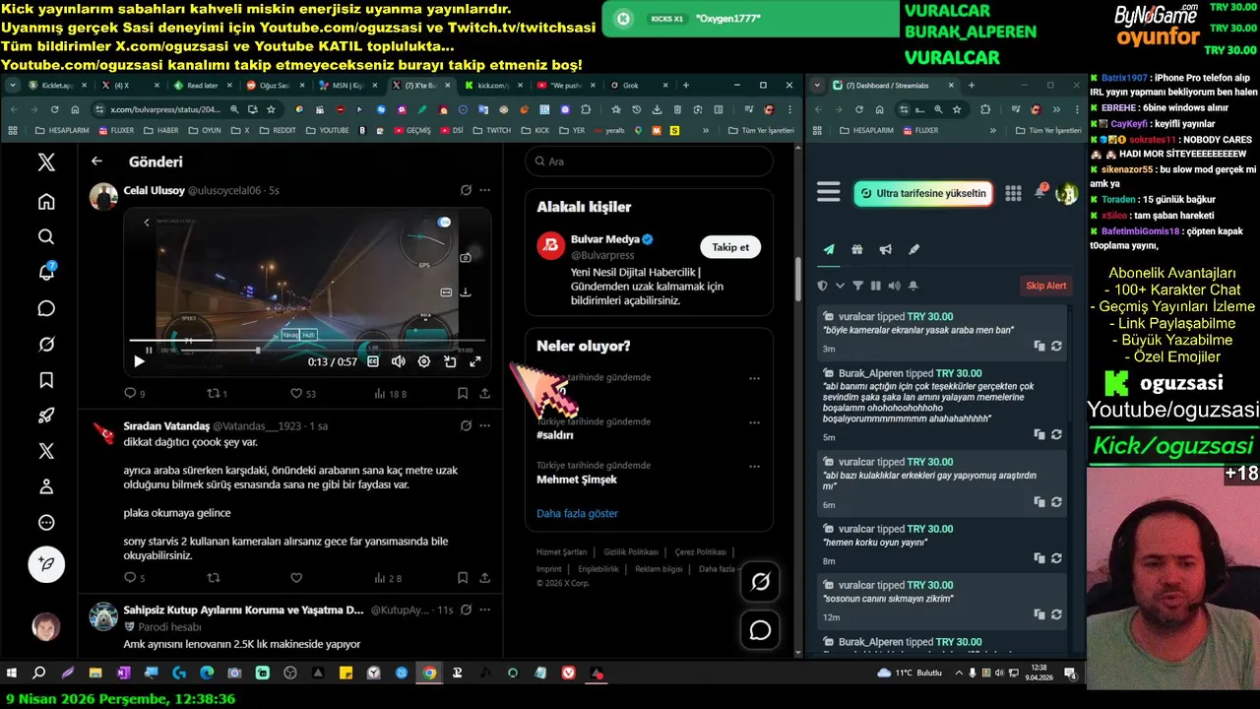
Task: Toggle captions on the tweet video
Action: [x=373, y=361]
